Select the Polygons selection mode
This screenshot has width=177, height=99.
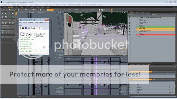click(x=35, y=10)
